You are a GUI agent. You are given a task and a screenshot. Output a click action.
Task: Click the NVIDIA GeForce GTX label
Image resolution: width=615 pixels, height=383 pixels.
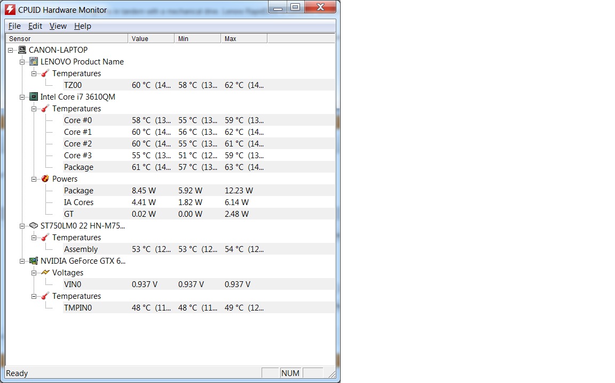(x=83, y=261)
